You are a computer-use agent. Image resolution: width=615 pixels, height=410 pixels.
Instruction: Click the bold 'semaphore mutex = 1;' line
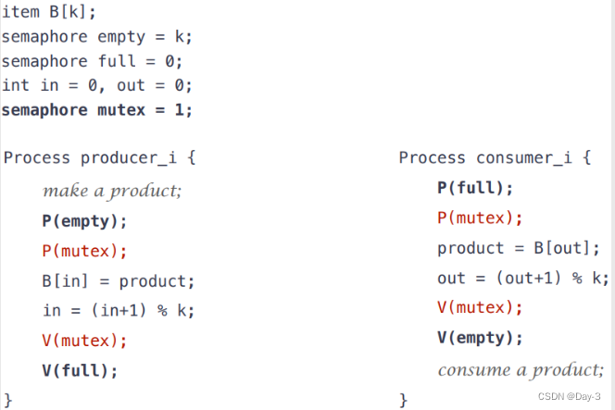[x=97, y=109]
